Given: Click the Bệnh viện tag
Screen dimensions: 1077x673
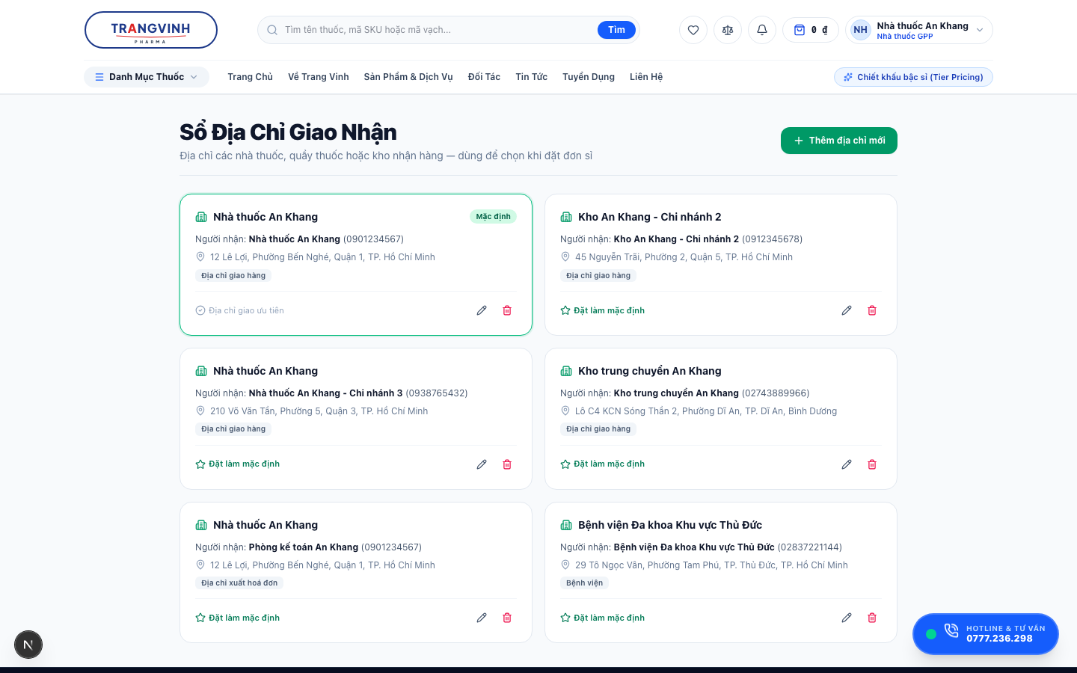Looking at the screenshot, I should coord(584,583).
